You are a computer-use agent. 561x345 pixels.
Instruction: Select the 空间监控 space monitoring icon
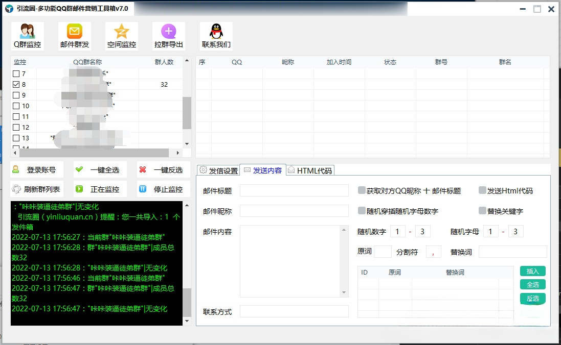coord(121,36)
